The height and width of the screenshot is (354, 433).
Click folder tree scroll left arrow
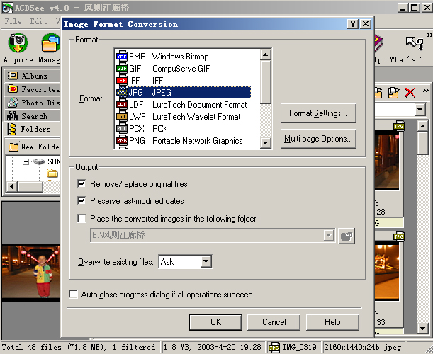pyautogui.click(x=11, y=187)
